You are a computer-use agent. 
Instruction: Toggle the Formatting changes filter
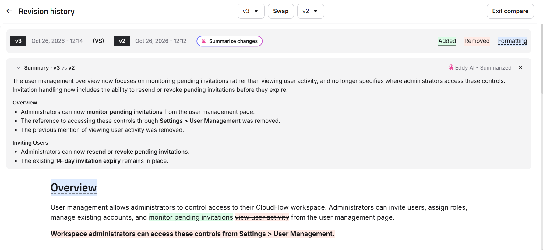(513, 41)
